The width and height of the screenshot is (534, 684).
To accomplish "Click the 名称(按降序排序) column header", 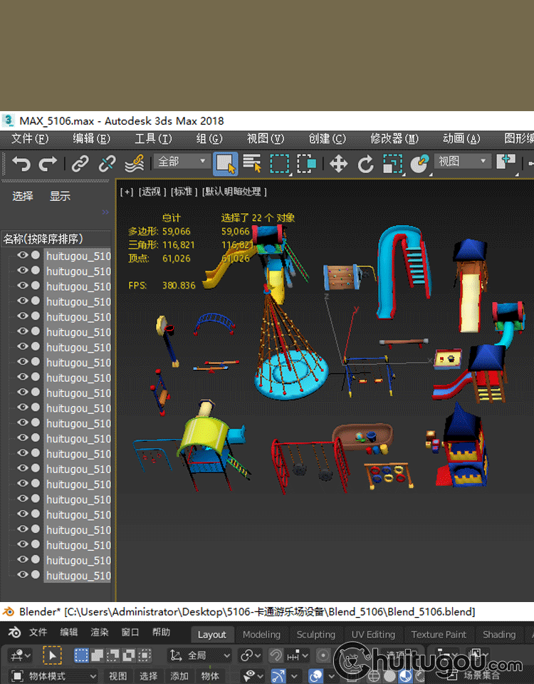I will tap(44, 239).
